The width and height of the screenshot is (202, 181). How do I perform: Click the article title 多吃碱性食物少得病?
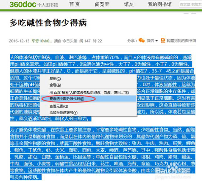tap(48, 23)
